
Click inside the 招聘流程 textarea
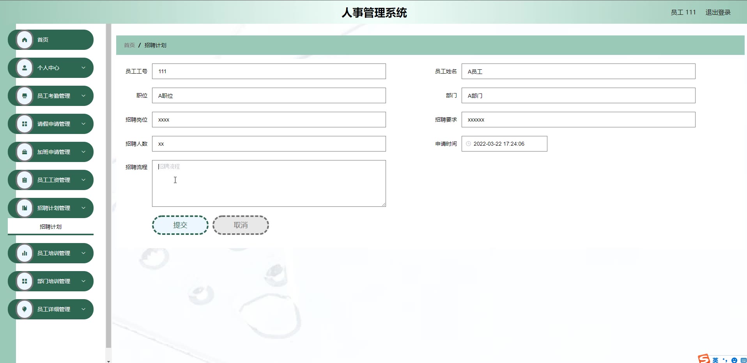[x=269, y=183]
